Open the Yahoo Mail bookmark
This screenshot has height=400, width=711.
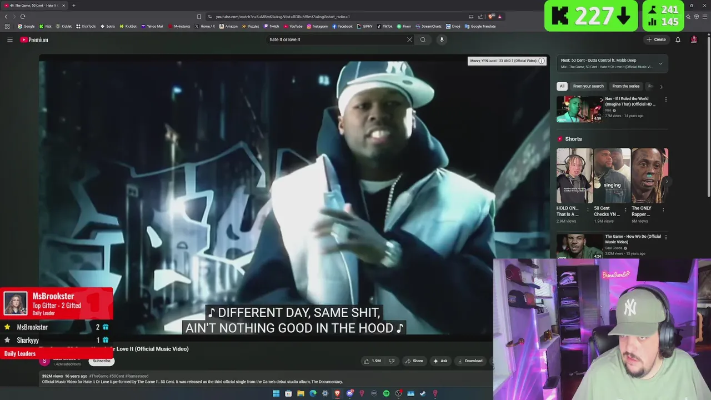tap(152, 26)
